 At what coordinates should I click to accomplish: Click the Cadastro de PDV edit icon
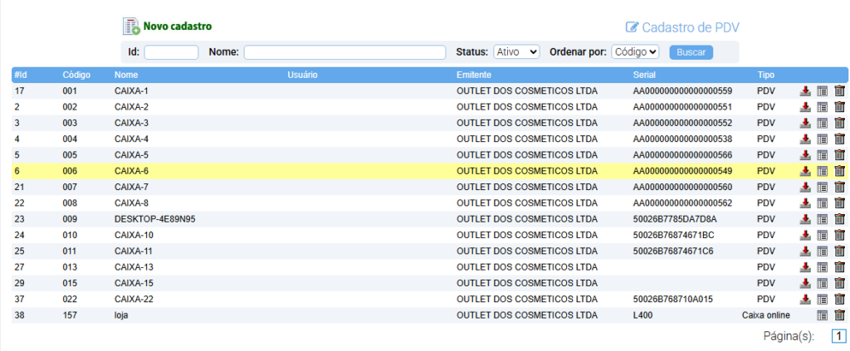(x=632, y=27)
